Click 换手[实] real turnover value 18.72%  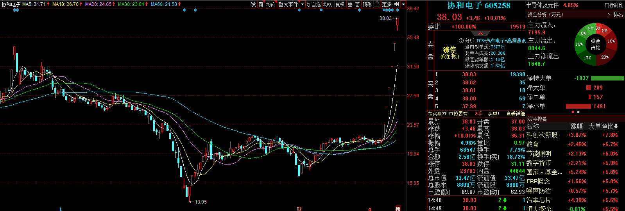click(x=516, y=157)
